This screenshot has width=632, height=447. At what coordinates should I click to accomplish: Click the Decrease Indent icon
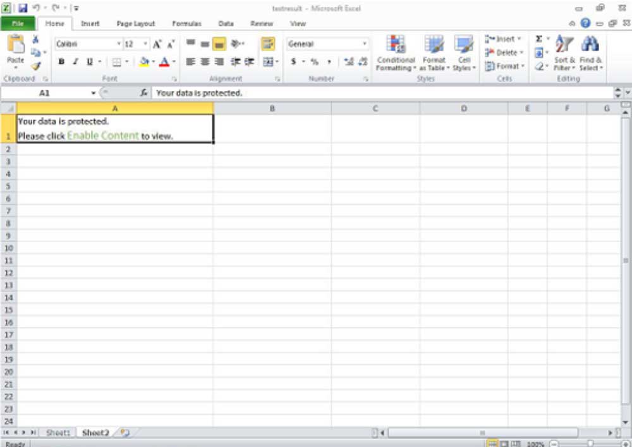point(235,62)
